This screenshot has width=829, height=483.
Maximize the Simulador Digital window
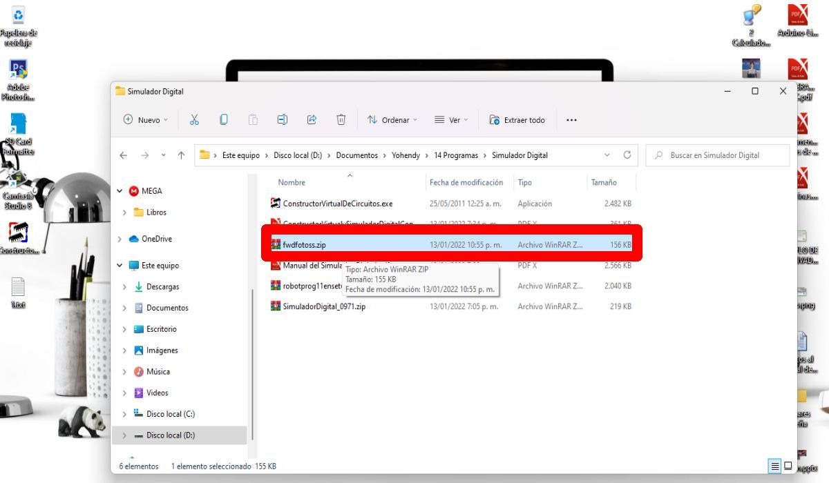755,91
